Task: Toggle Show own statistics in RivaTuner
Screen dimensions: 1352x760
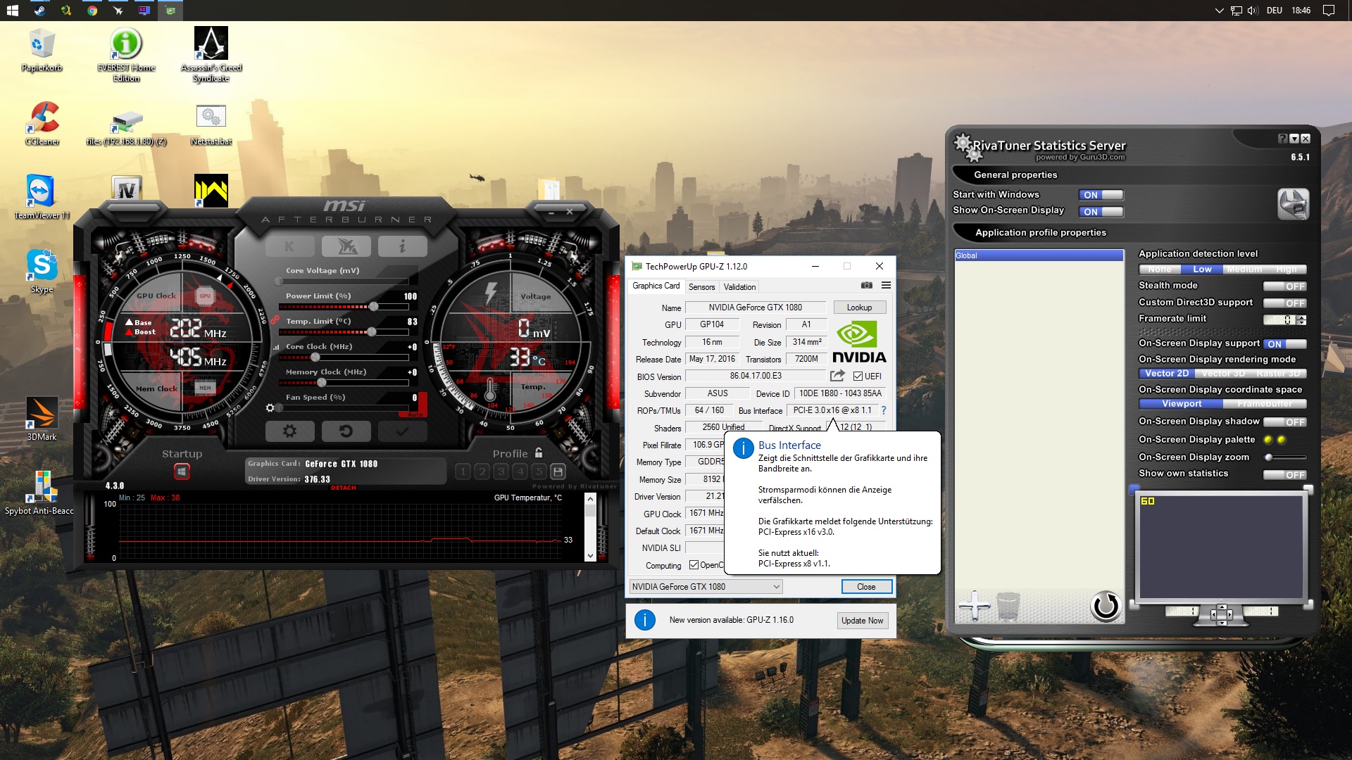Action: [1285, 475]
